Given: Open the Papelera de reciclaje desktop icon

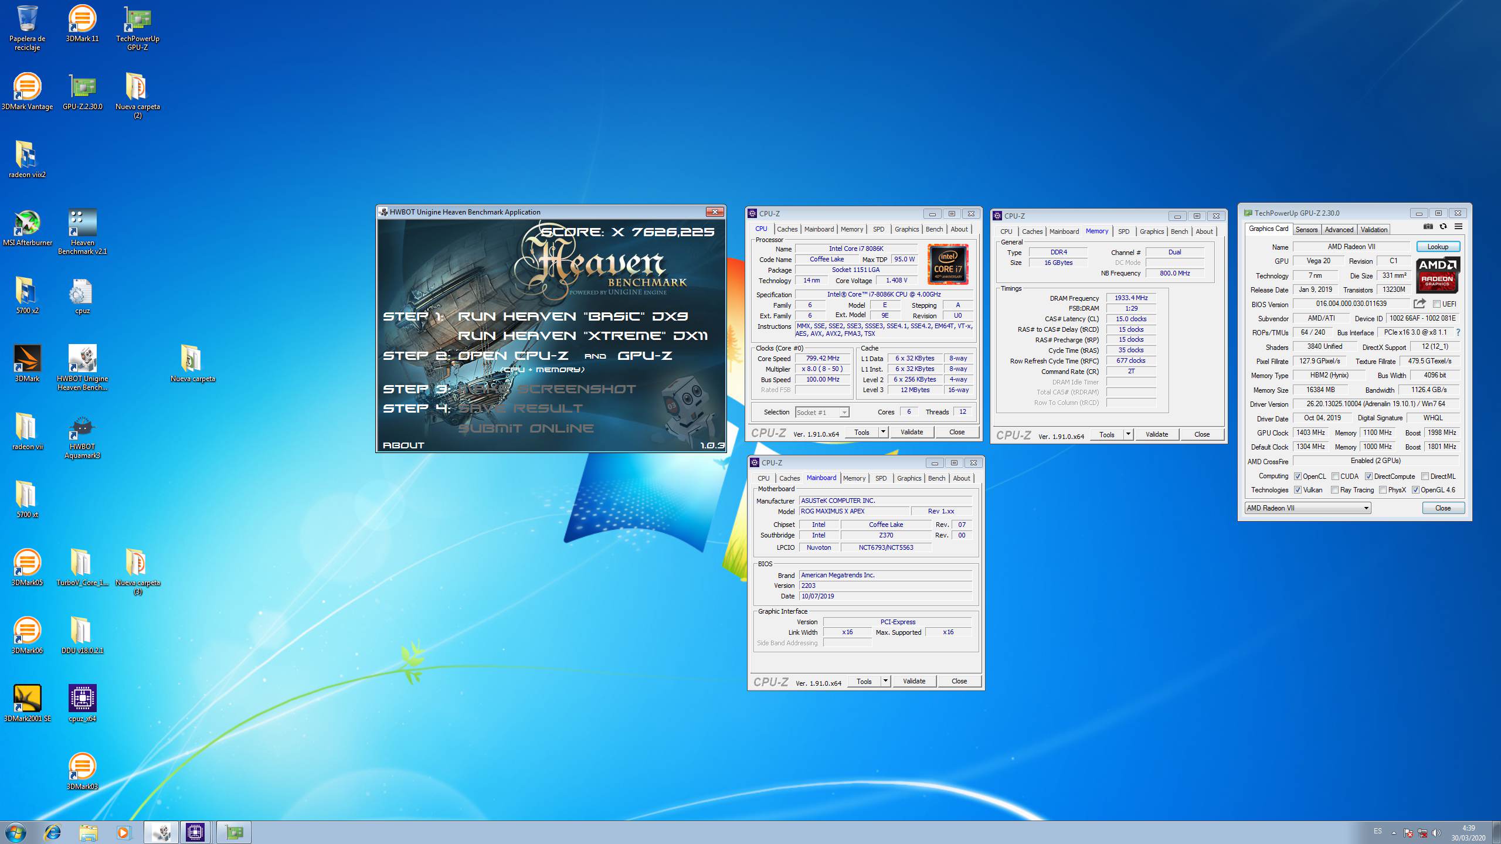Looking at the screenshot, I should coord(27,28).
